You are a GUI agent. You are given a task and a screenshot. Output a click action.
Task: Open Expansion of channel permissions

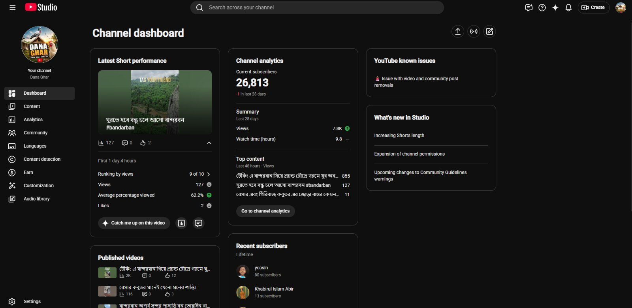click(409, 154)
